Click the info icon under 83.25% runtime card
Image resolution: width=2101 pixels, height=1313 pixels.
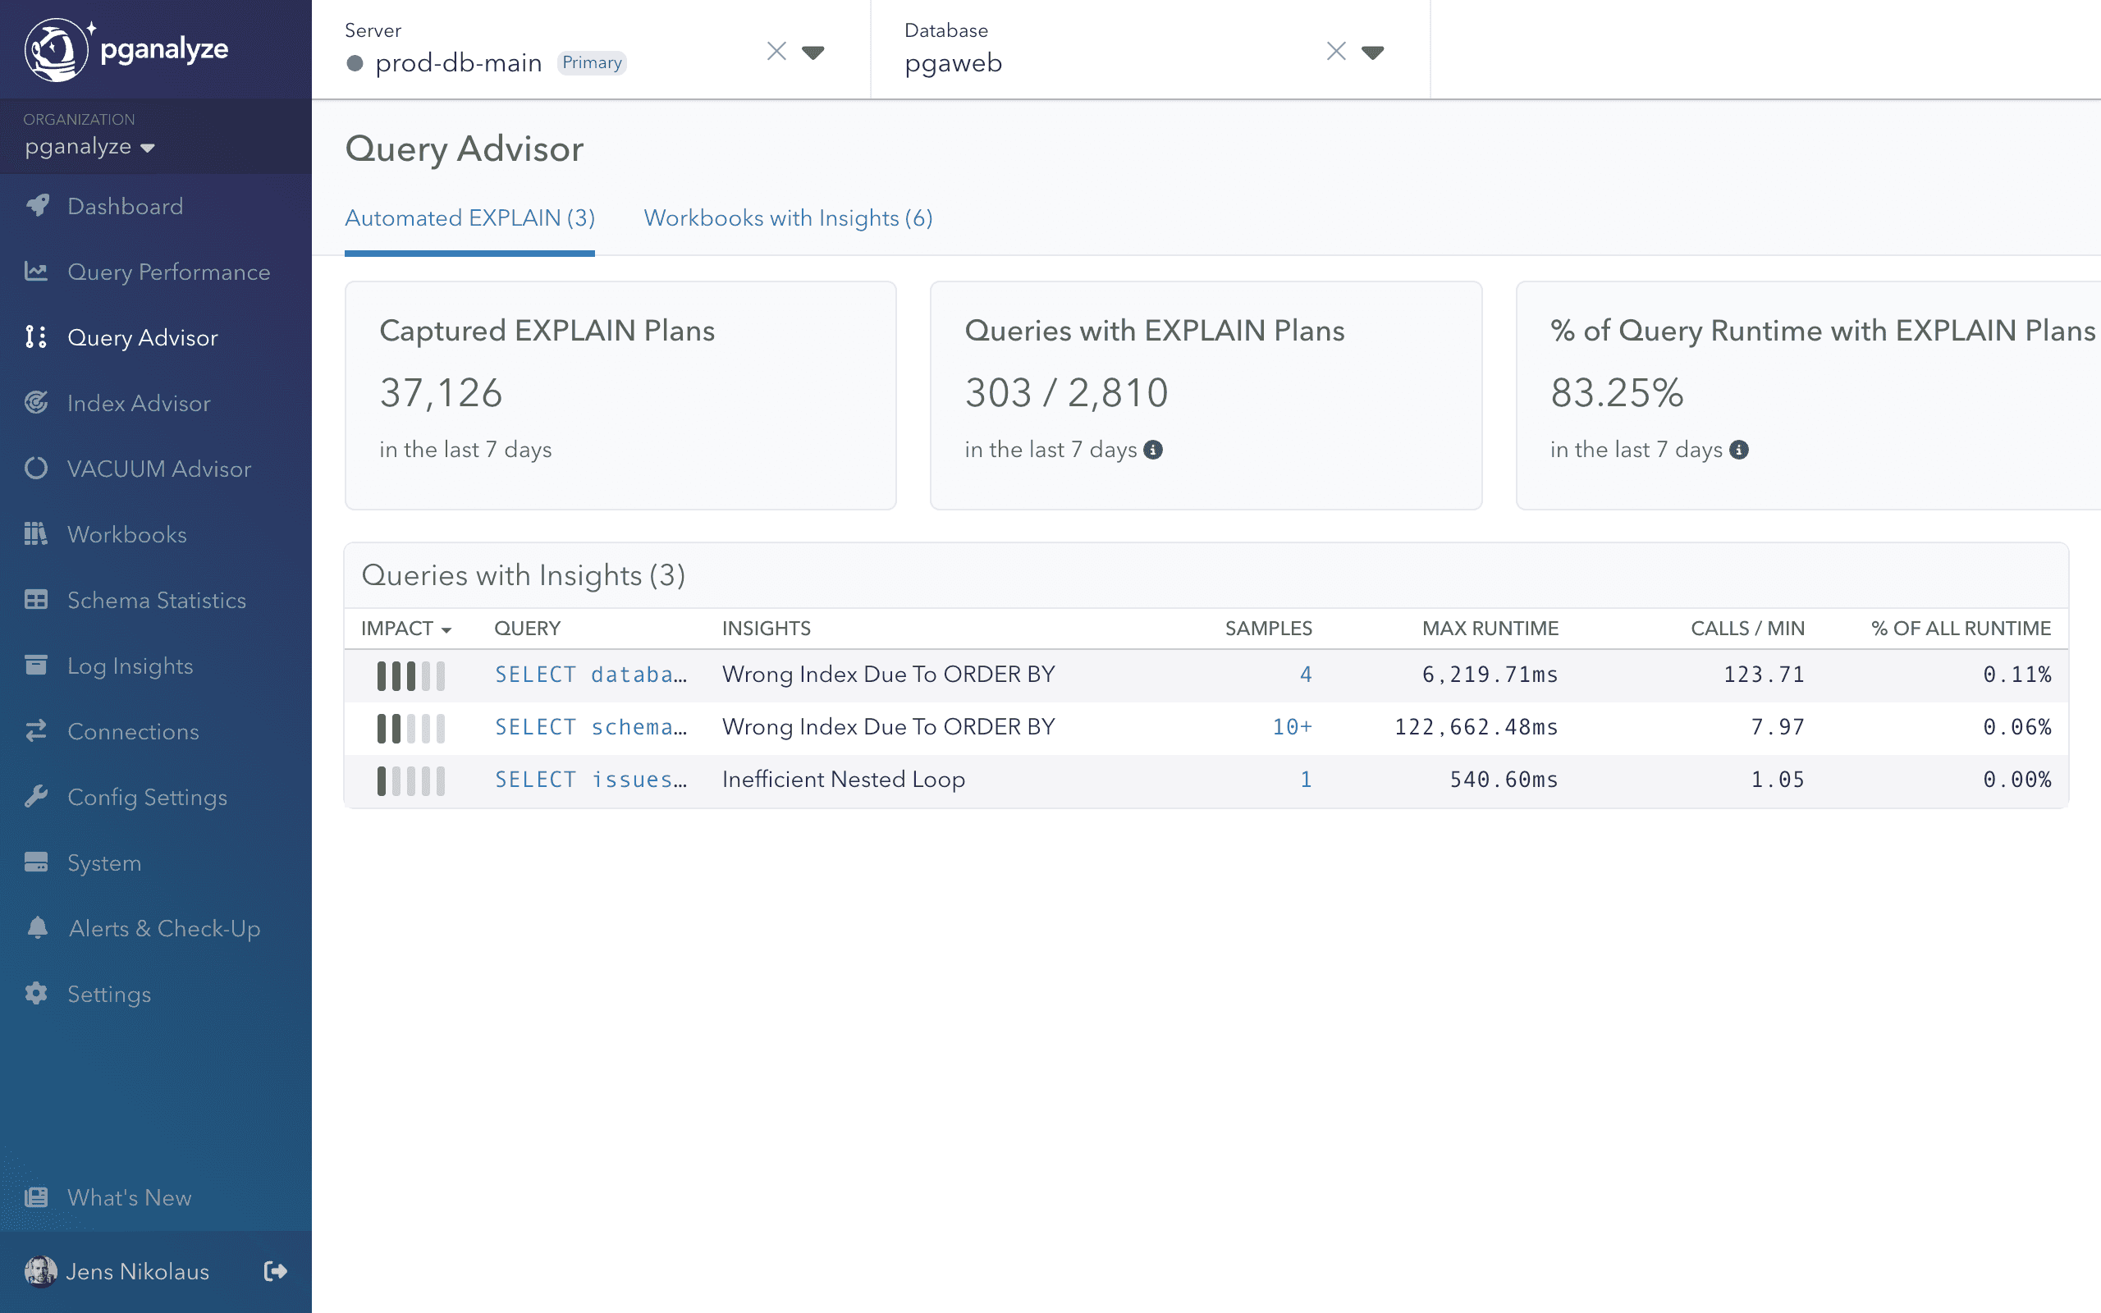pos(1739,450)
